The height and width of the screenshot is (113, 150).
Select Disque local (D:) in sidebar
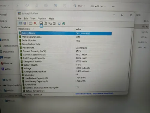click(12, 85)
